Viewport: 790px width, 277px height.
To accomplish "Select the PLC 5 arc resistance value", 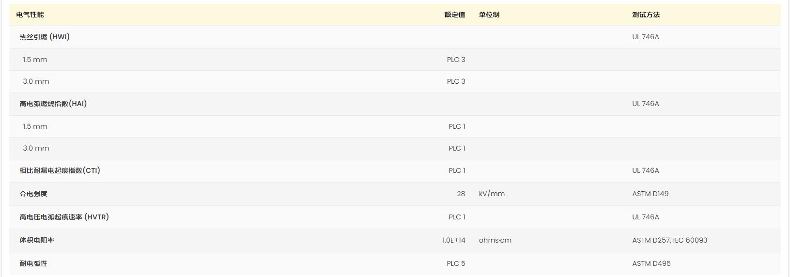I will pos(456,263).
